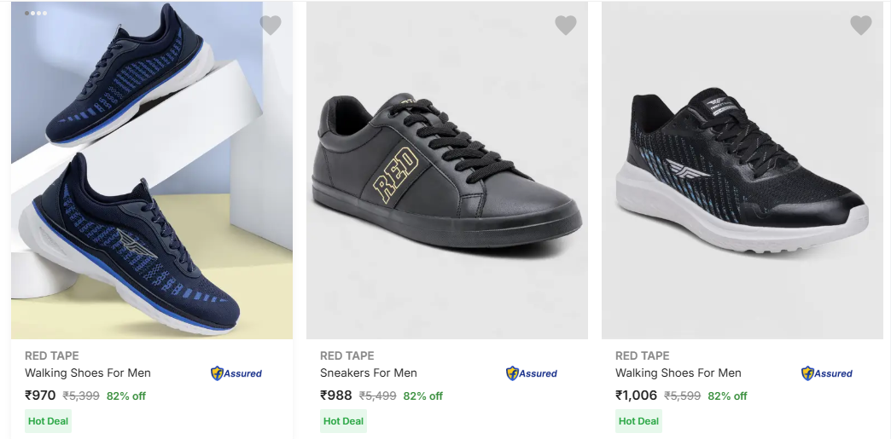Click RED TAPE brand above Sneakers
The width and height of the screenshot is (891, 439).
(x=346, y=355)
